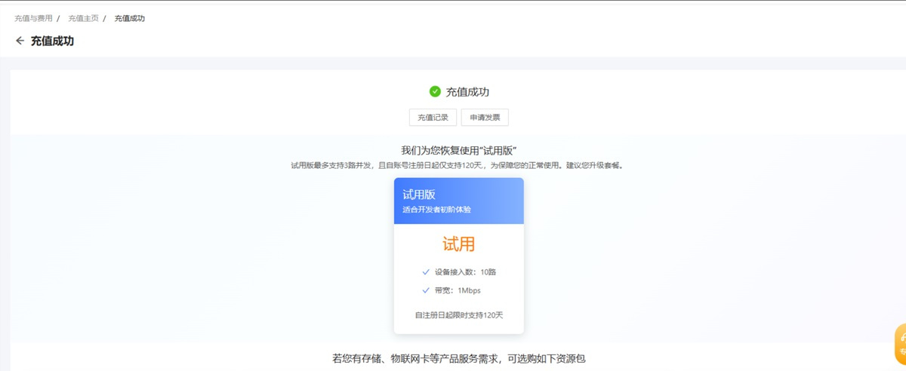
Task: Click the orange 试用 plan label
Action: (x=458, y=244)
